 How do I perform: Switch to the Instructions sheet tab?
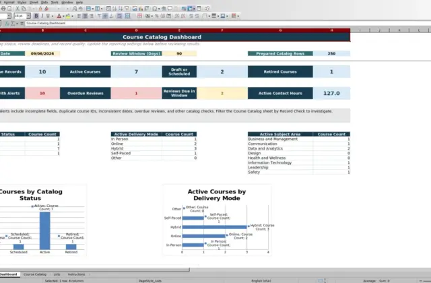tap(76, 274)
